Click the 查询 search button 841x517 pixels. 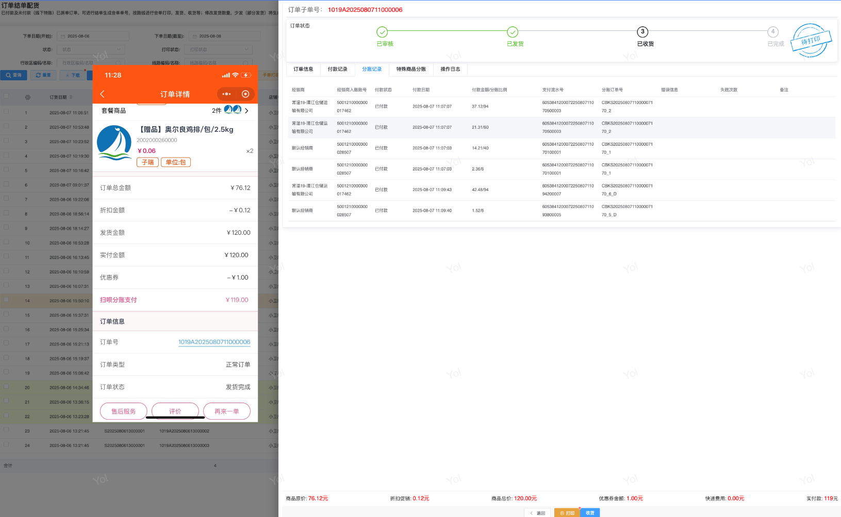pos(14,75)
